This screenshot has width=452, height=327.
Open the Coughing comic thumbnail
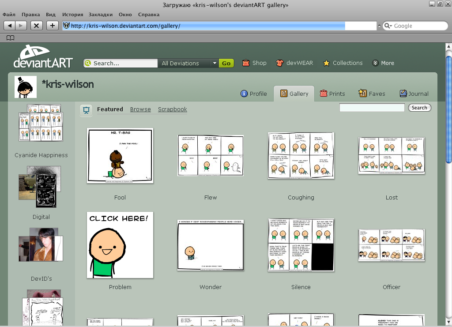(x=301, y=156)
